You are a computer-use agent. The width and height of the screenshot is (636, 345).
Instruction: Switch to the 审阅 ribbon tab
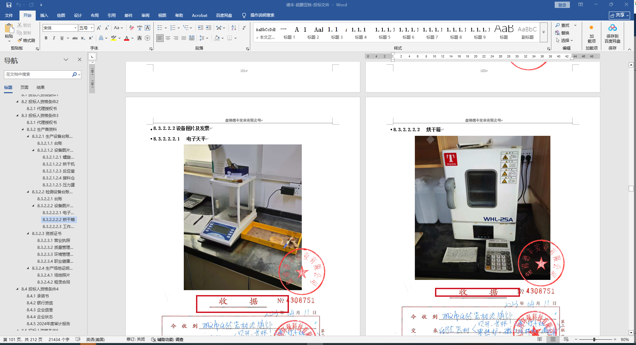coord(145,15)
